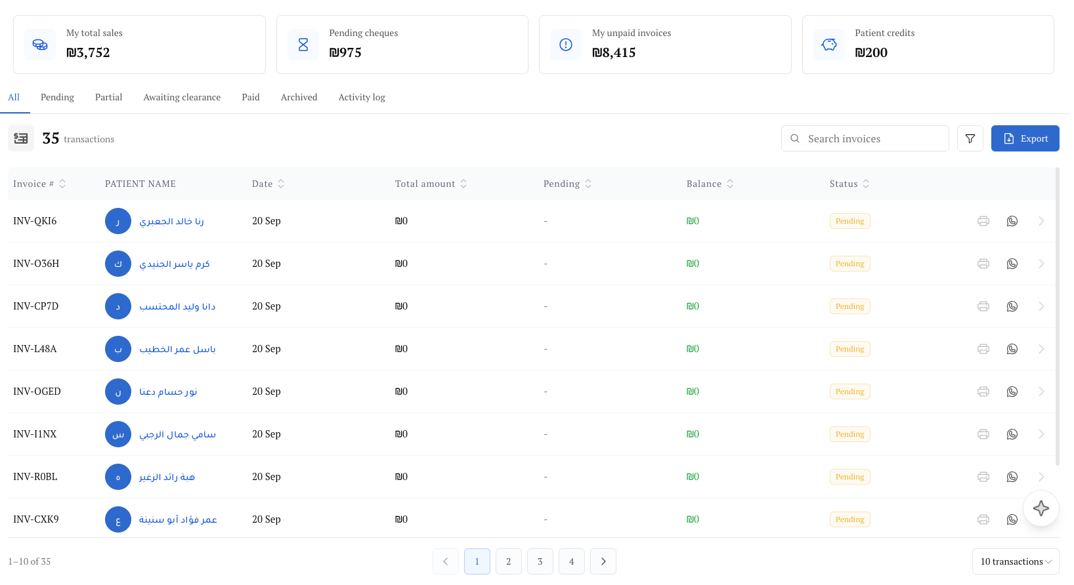Expand details of invoice INV-CP7D with its chevron
1074x585 pixels.
(x=1041, y=306)
